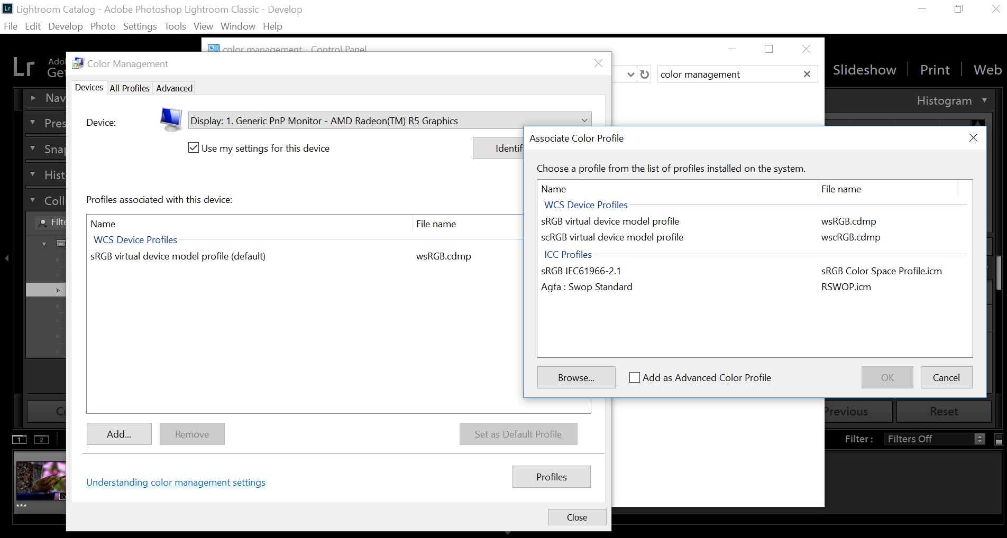Open the Tools menu
The height and width of the screenshot is (538, 1007).
[x=175, y=26]
